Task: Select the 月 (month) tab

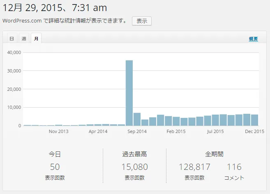Action: point(36,38)
